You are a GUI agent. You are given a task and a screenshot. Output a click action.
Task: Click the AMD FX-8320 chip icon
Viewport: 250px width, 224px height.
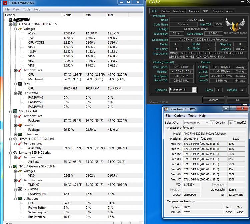click(15, 111)
